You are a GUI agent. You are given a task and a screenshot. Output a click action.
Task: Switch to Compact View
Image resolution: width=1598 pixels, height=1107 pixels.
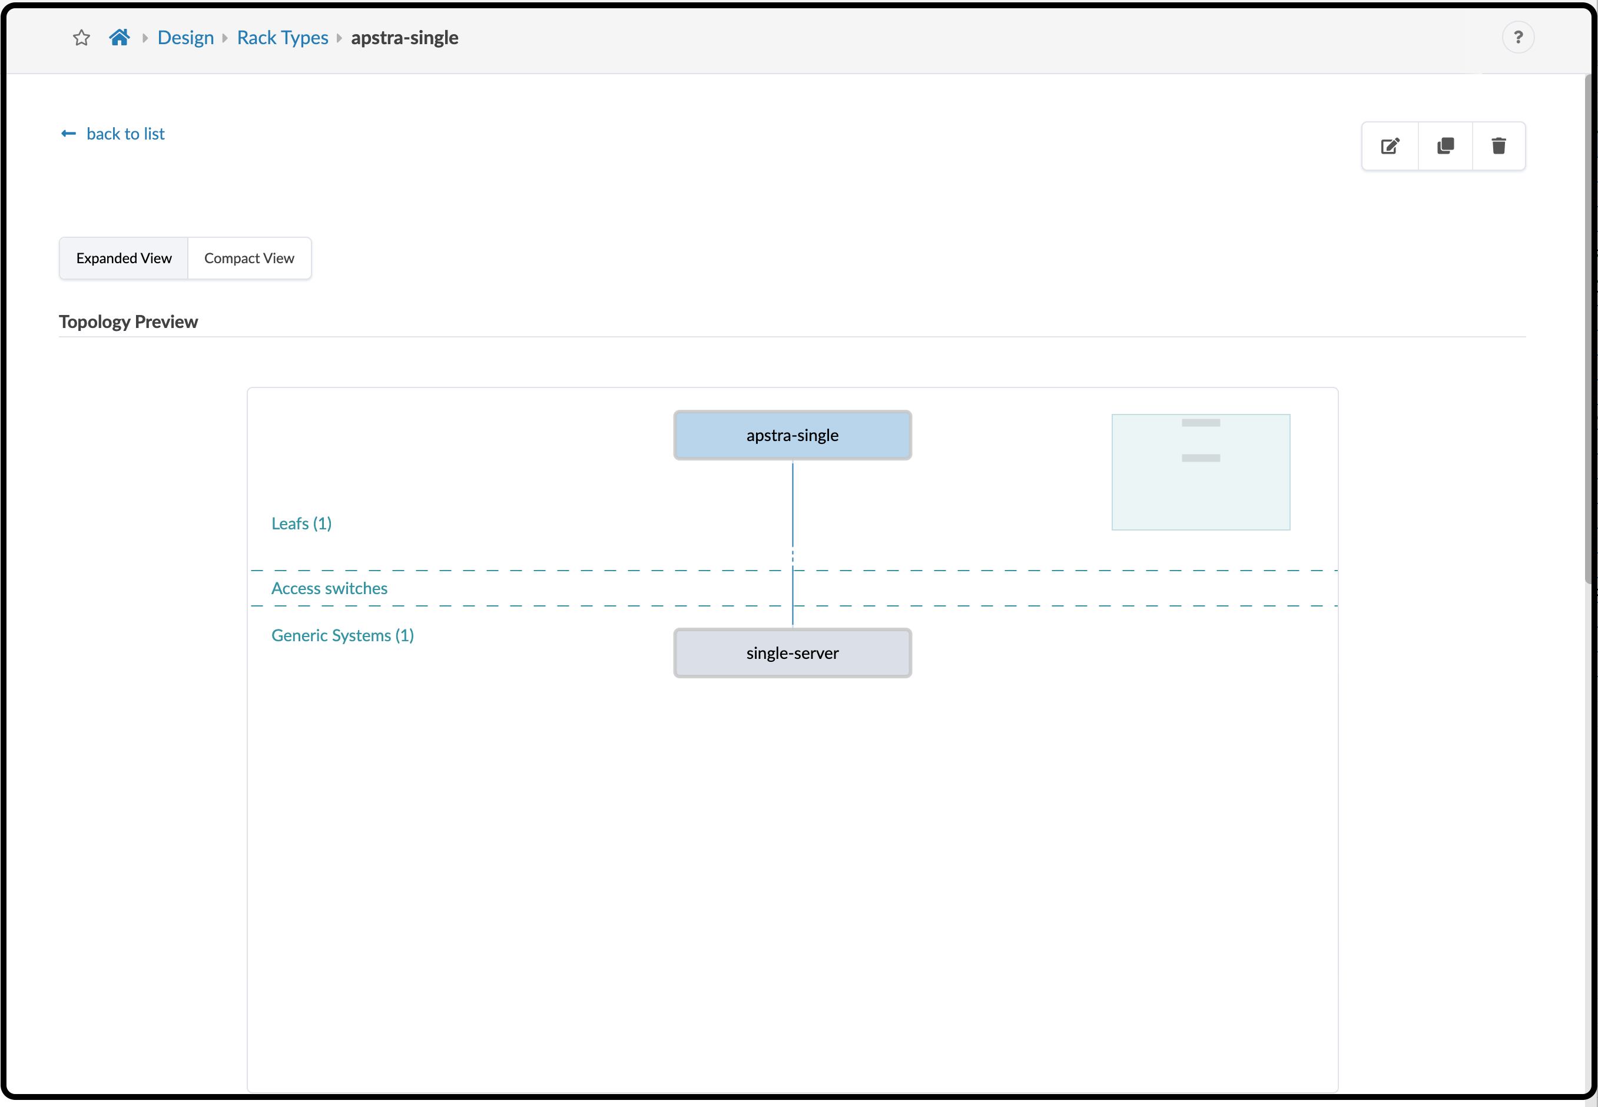pos(249,258)
